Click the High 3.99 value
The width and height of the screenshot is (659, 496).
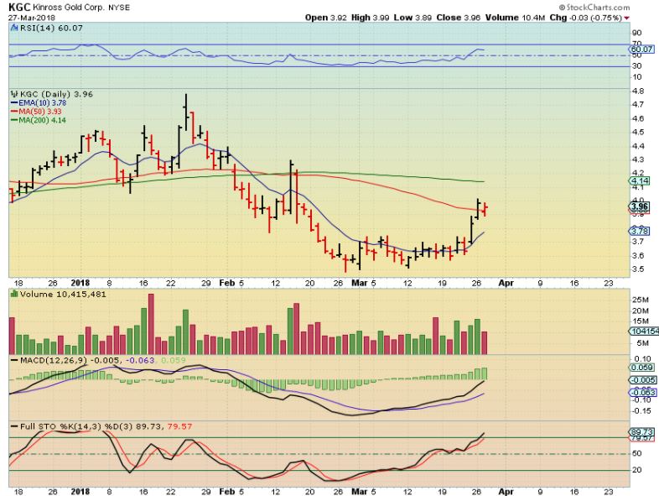click(370, 18)
